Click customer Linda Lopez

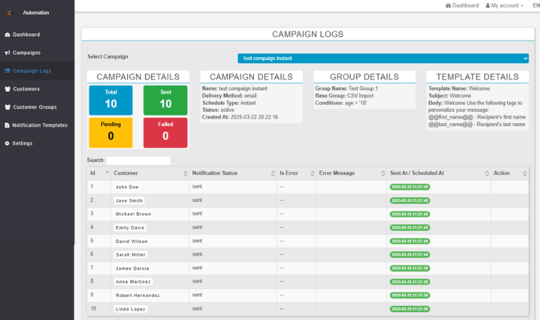[x=131, y=309]
